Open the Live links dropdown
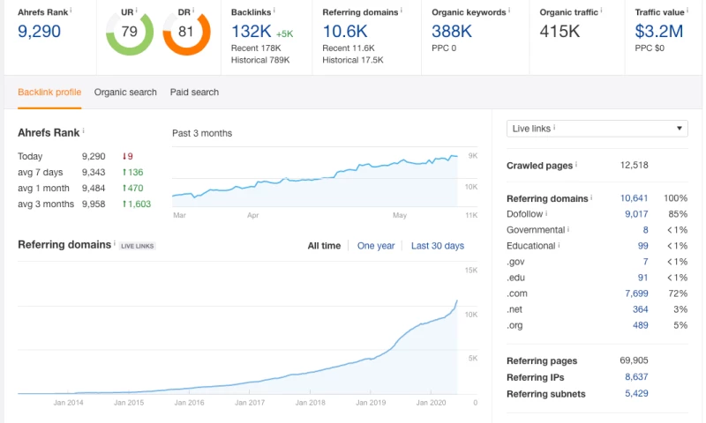This screenshot has width=706, height=423. [x=597, y=129]
